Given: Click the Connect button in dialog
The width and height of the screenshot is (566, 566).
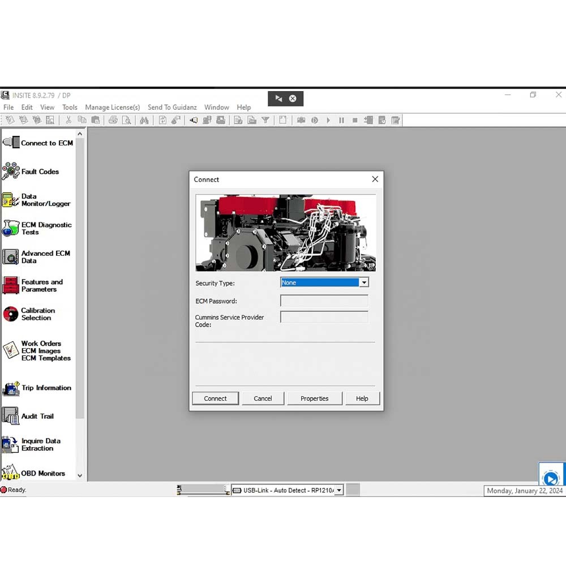Looking at the screenshot, I should tap(215, 398).
